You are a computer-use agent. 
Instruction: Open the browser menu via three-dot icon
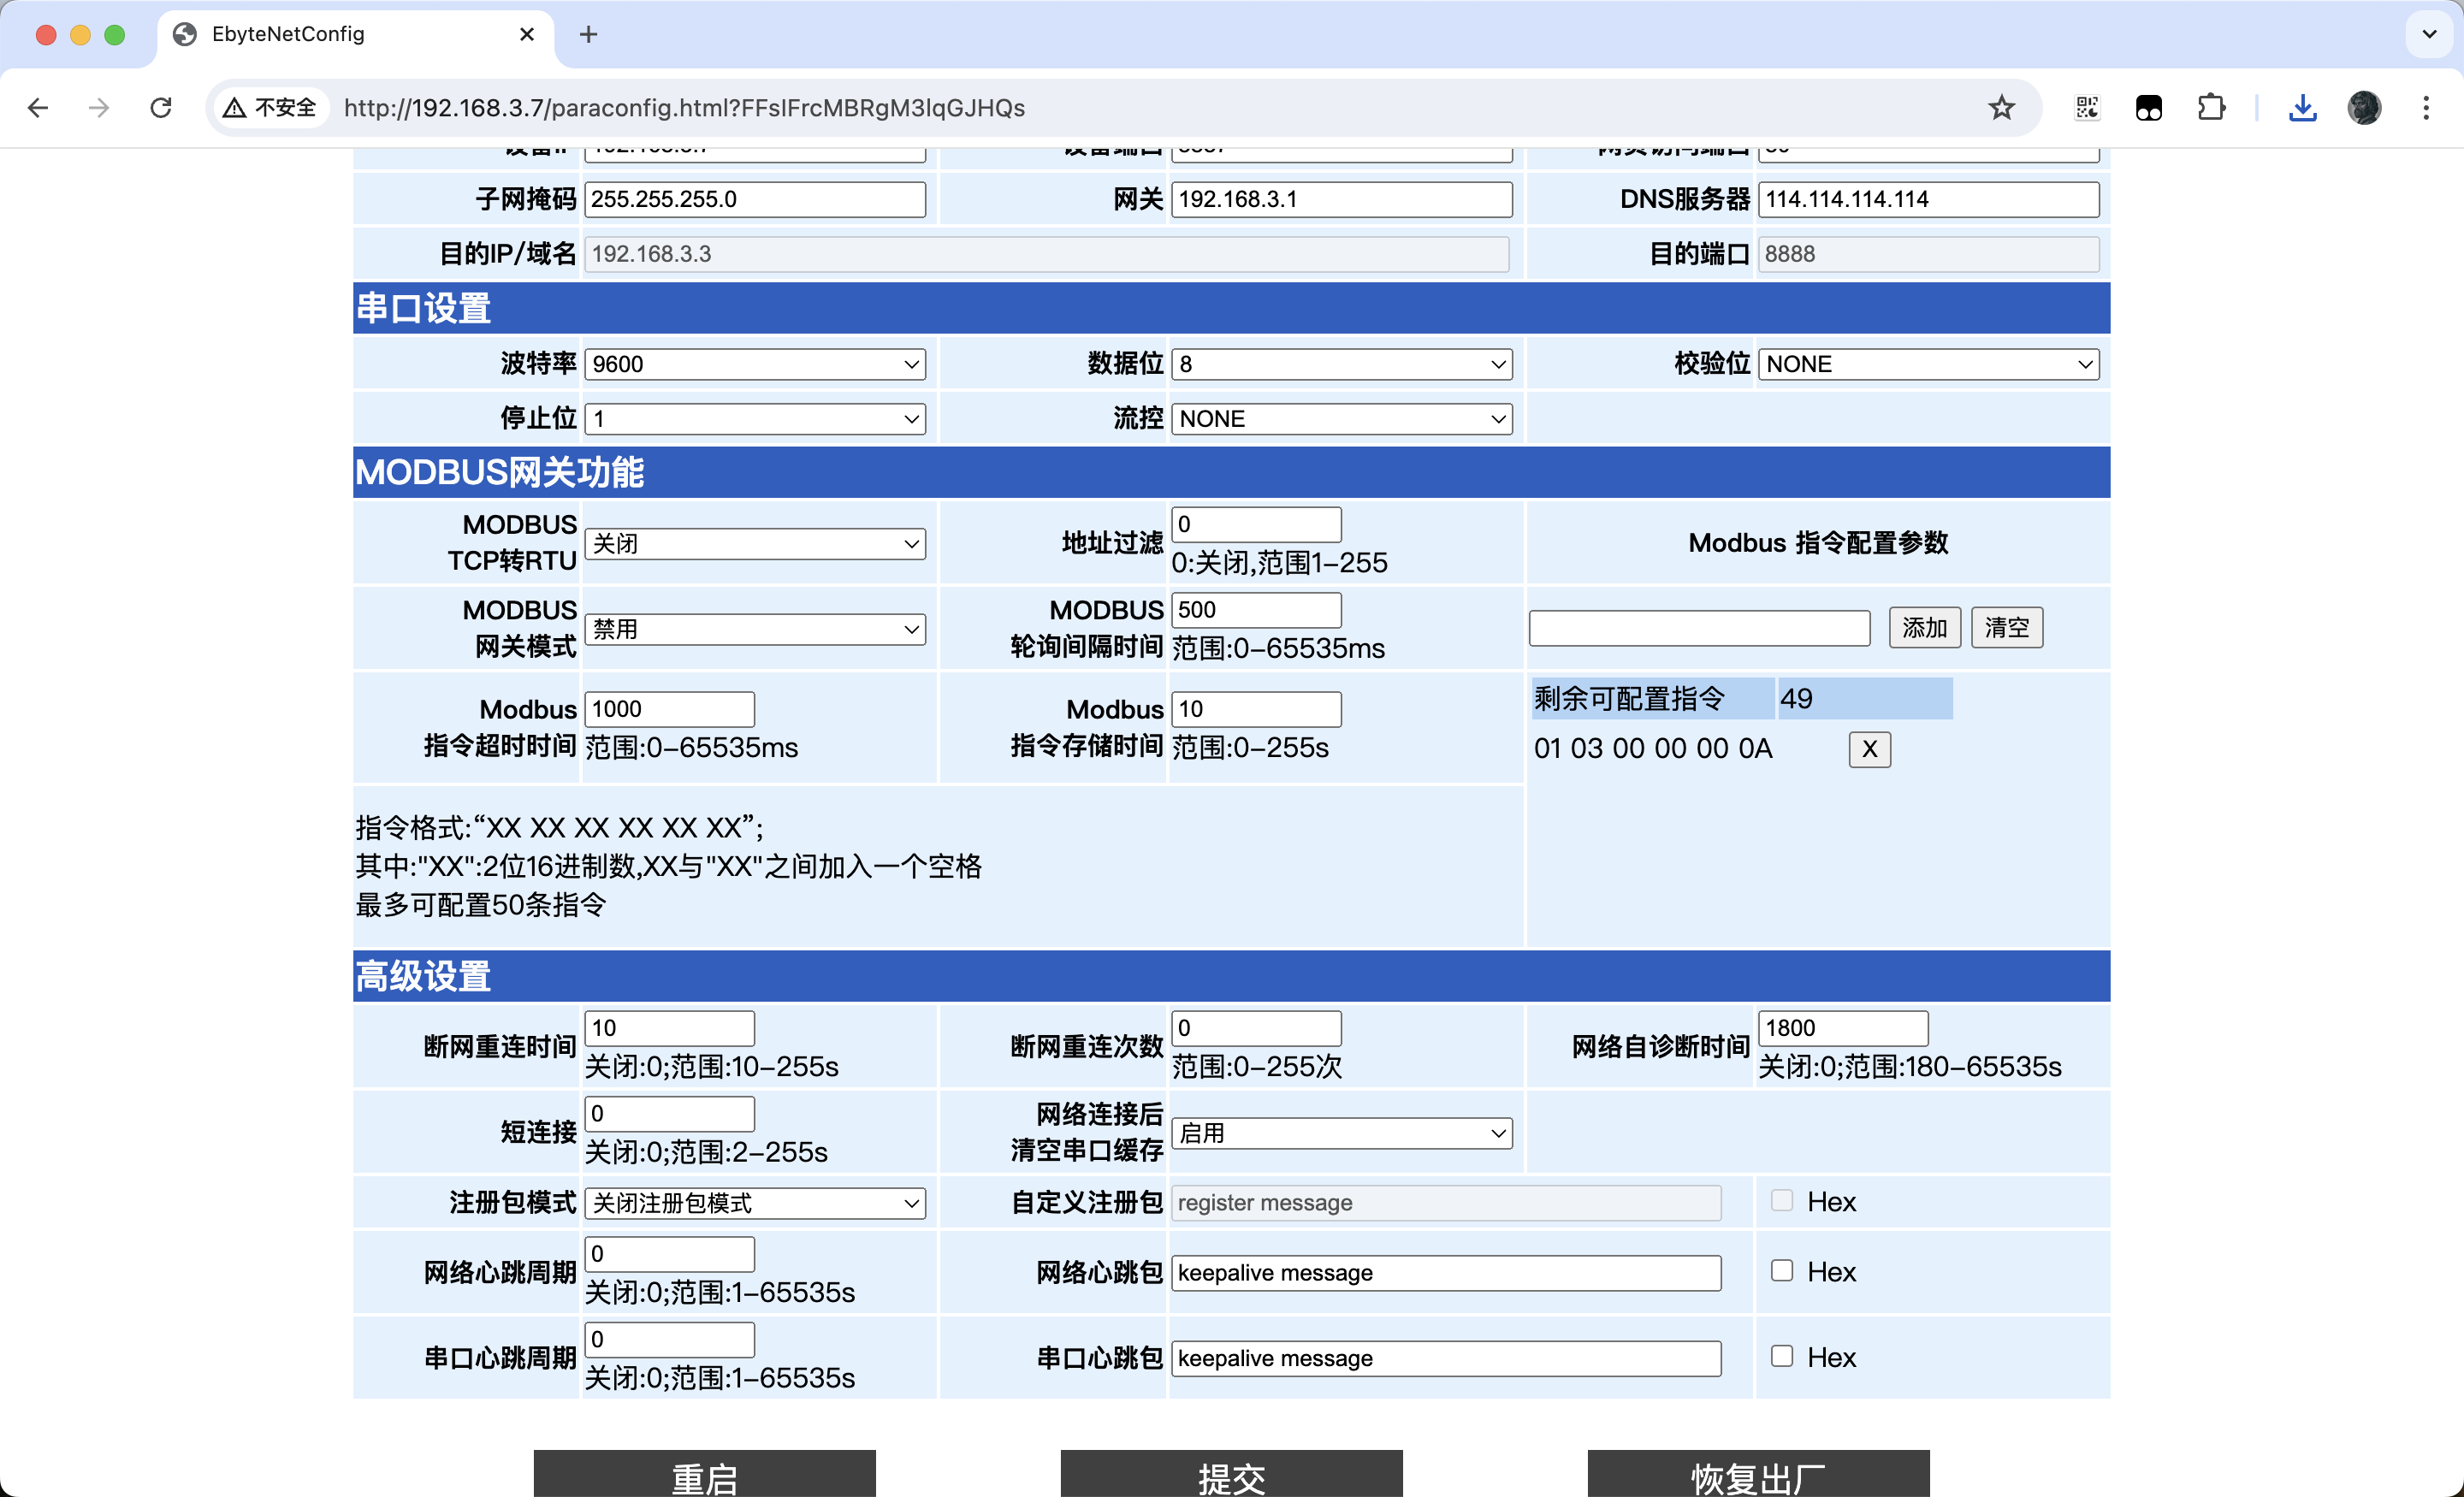click(x=2427, y=107)
